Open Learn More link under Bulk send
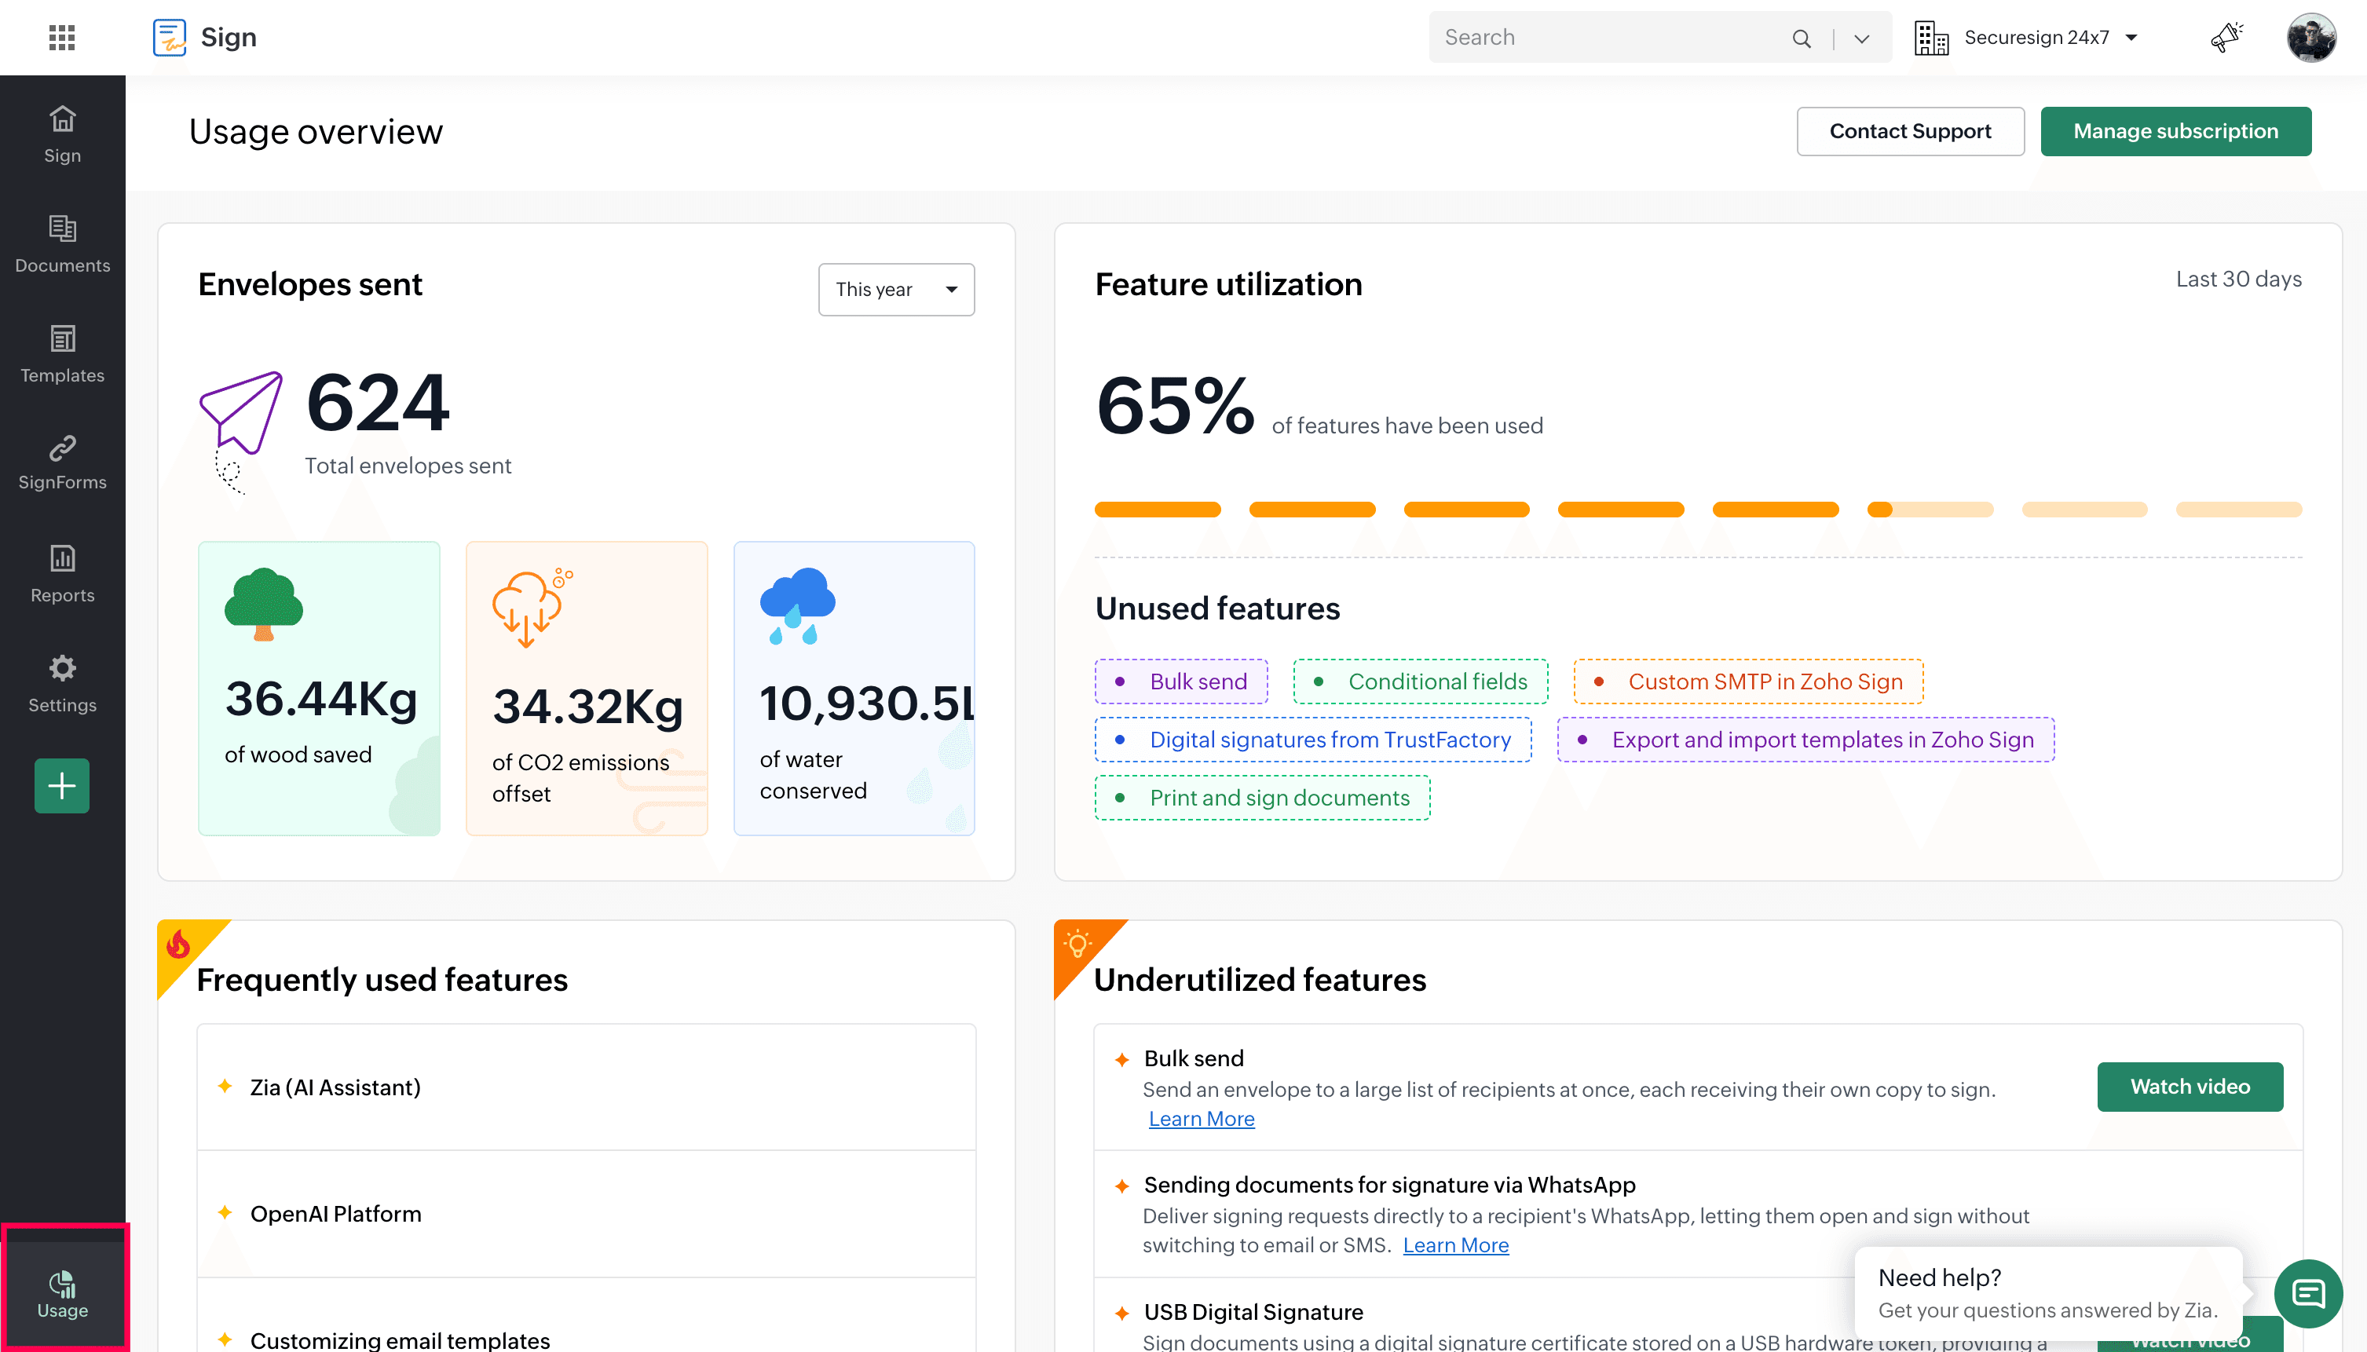The height and width of the screenshot is (1352, 2367). coord(1201,1119)
